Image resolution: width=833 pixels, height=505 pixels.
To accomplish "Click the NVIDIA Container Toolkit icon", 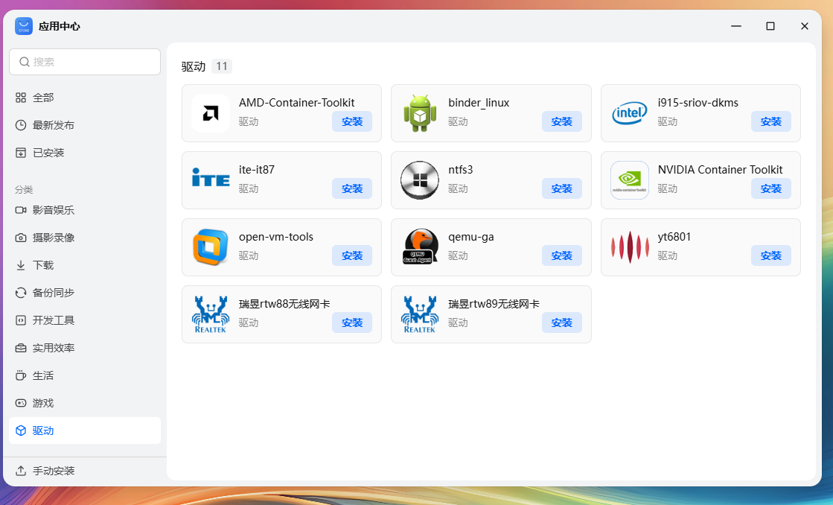I will pos(629,180).
